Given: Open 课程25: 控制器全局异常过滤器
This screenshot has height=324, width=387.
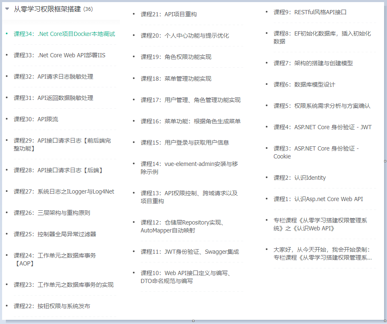Looking at the screenshot, I should tap(55, 234).
